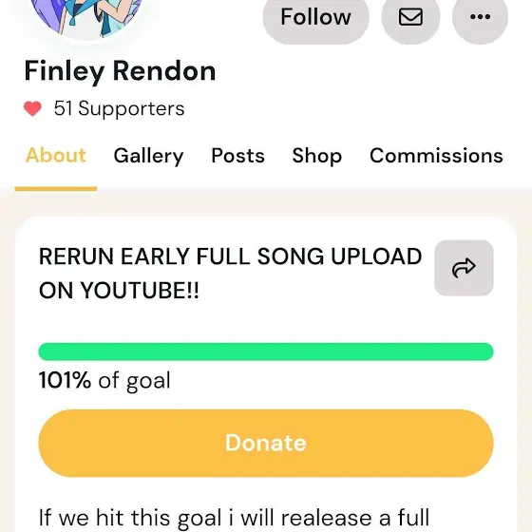Screen dimensions: 532x532
Task: Click the 101% of goal label
Action: point(104,380)
